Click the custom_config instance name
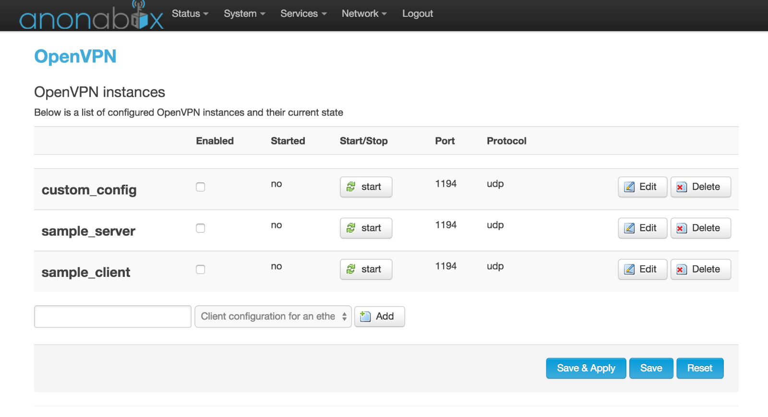Screen dimensions: 768x417 tap(89, 190)
